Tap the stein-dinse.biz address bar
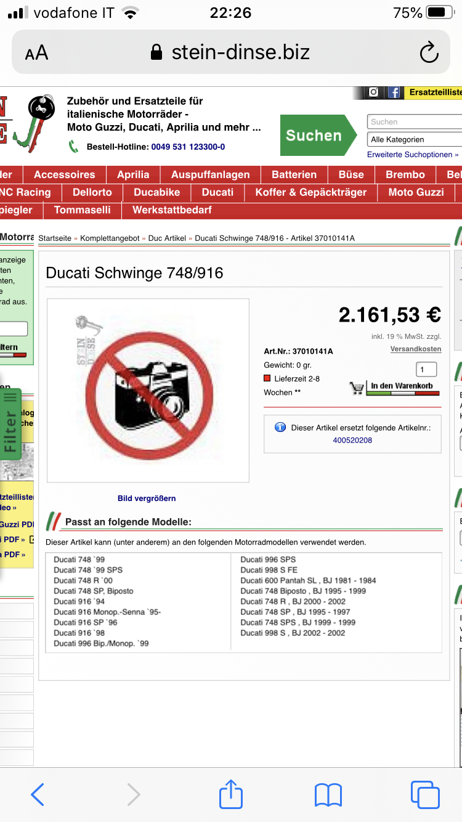 pos(231,52)
